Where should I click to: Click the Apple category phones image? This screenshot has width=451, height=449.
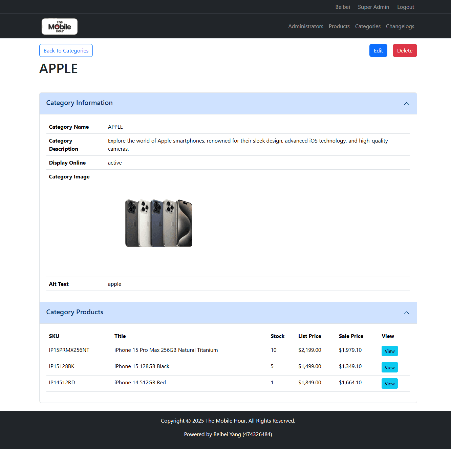coord(159,223)
